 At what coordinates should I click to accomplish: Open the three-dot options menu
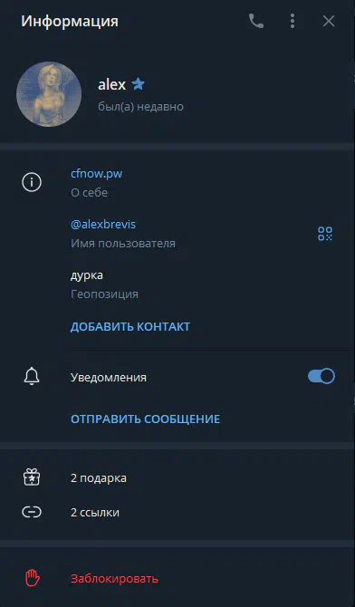(x=293, y=21)
